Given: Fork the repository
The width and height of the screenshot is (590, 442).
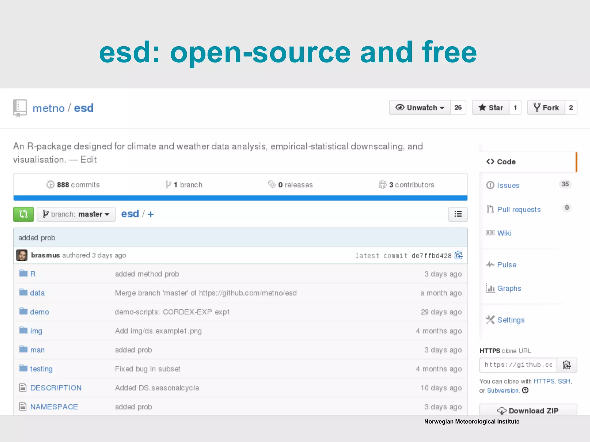Looking at the screenshot, I should (x=546, y=108).
